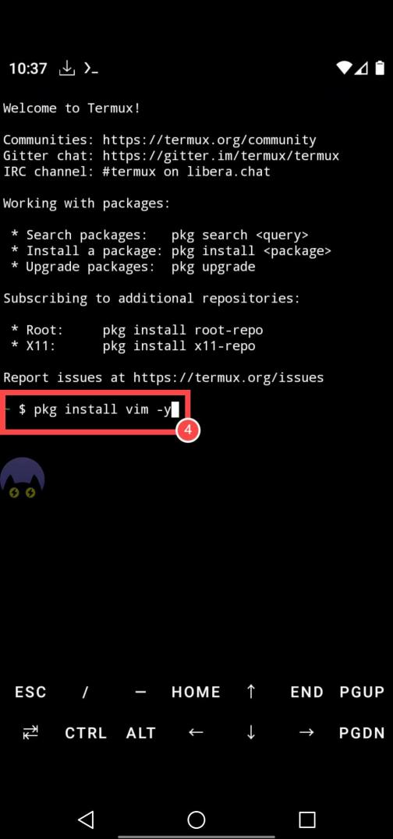
Task: Tap the END extra key
Action: pyautogui.click(x=306, y=692)
